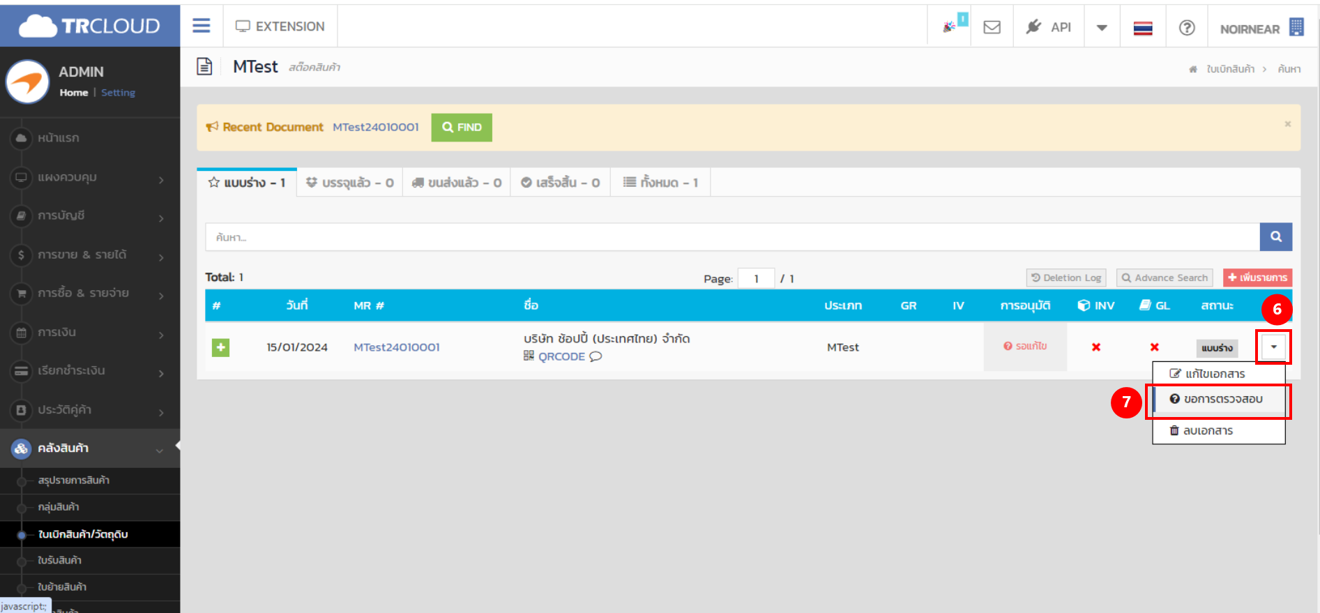Focus the Page number field

point(757,278)
